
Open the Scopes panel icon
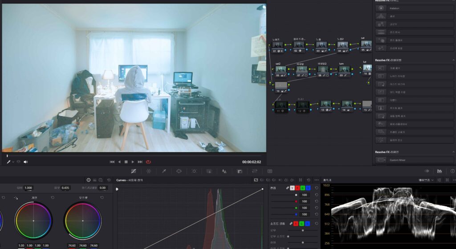point(440,171)
